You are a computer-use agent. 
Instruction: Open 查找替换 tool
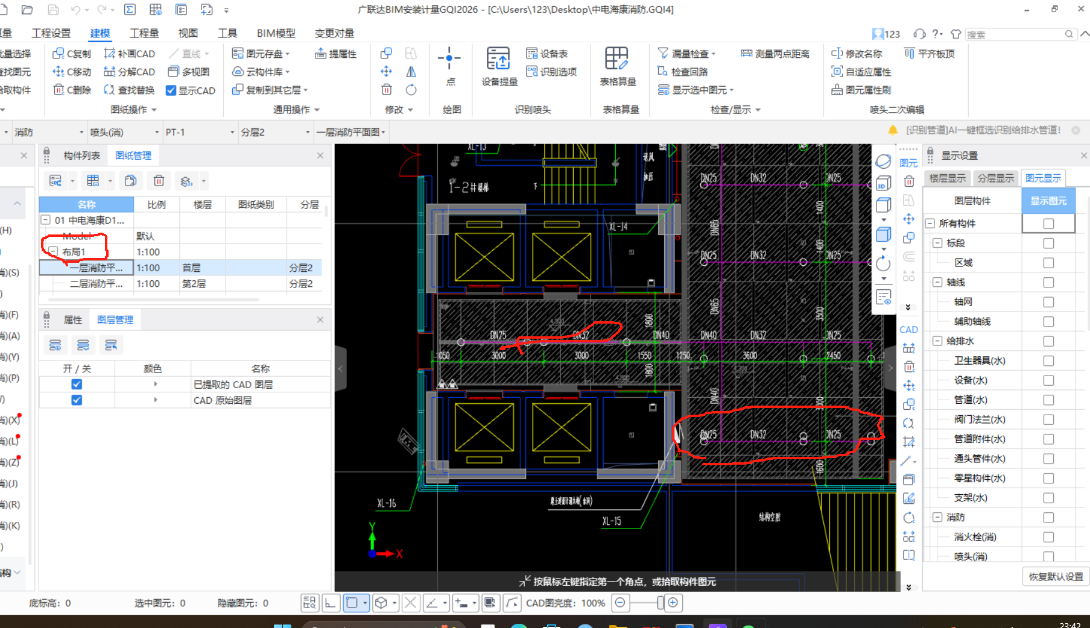(129, 90)
